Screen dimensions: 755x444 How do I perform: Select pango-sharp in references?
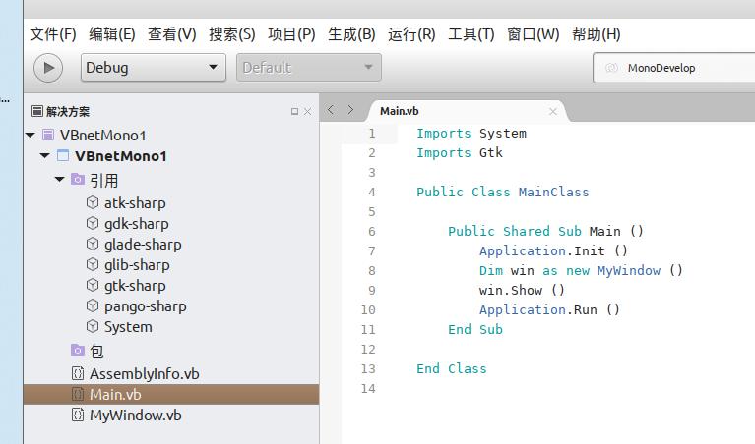tap(146, 306)
